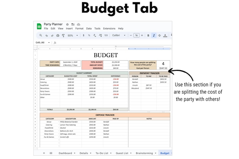Switch to the To-Do List sheet tab
This screenshot has width=239, height=159.
102,153
